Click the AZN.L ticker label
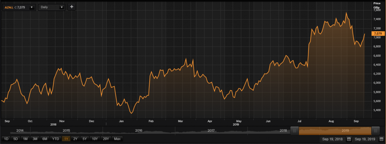This screenshot has width=386, height=144. point(9,8)
